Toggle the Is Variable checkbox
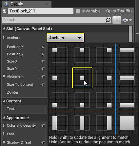139x146 pixels. coord(78,11)
